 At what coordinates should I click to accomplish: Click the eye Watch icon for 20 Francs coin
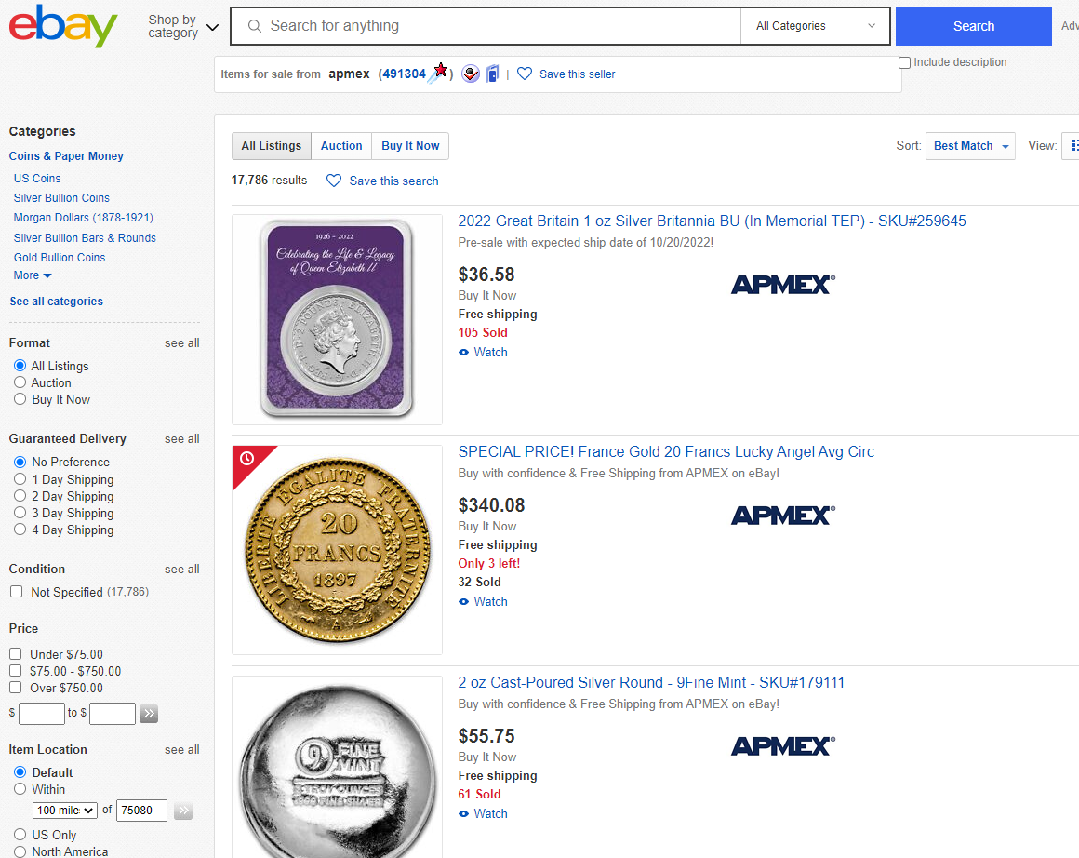click(464, 602)
